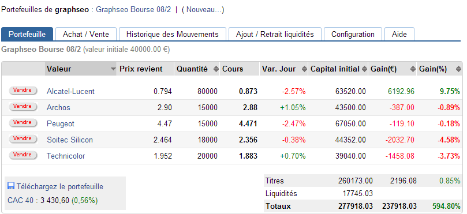Open the Achat / Vente tab

pos(86,34)
